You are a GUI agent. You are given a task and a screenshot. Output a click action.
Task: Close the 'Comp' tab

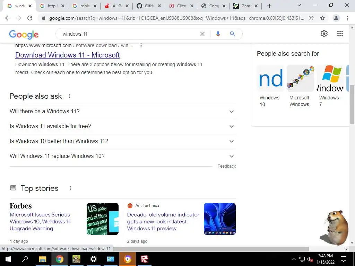coord(224,6)
